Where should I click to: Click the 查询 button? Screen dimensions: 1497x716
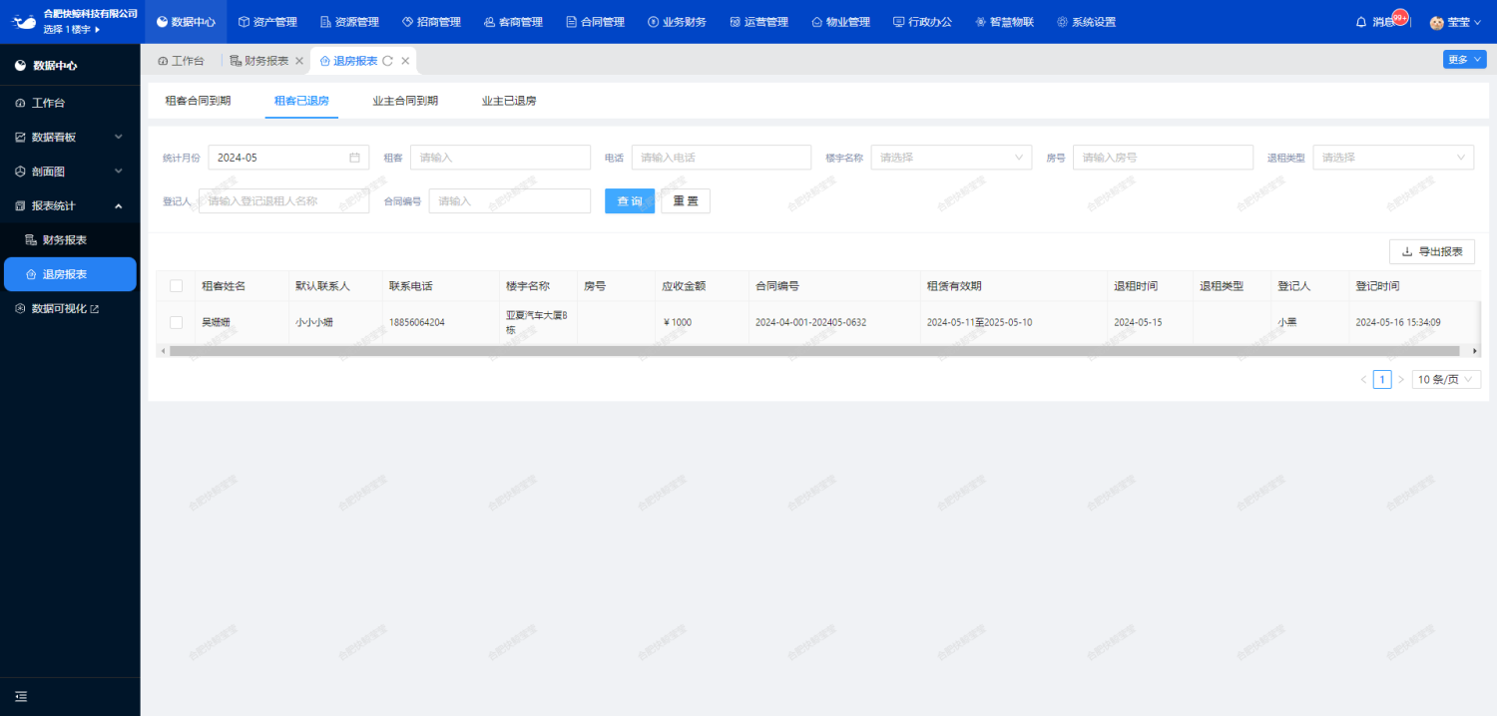tap(630, 201)
